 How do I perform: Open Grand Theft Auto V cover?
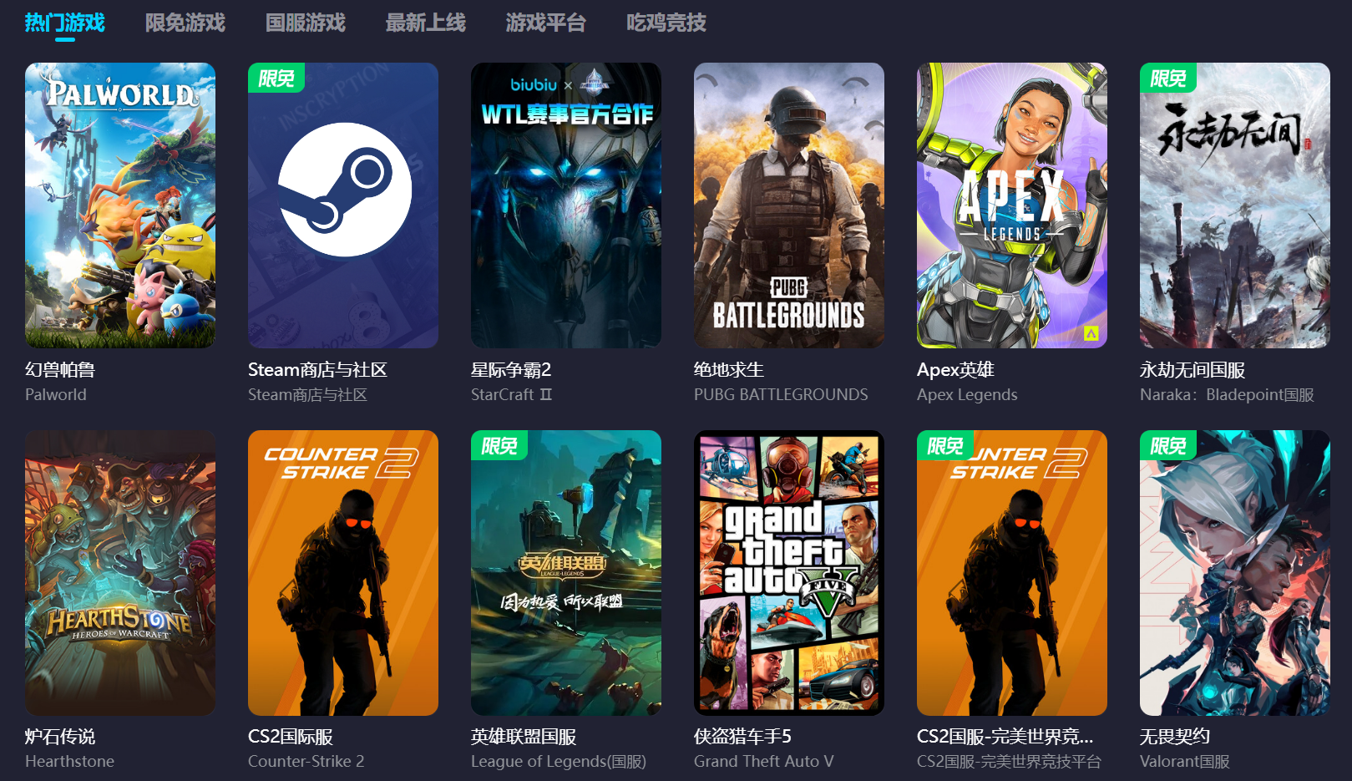(x=789, y=573)
